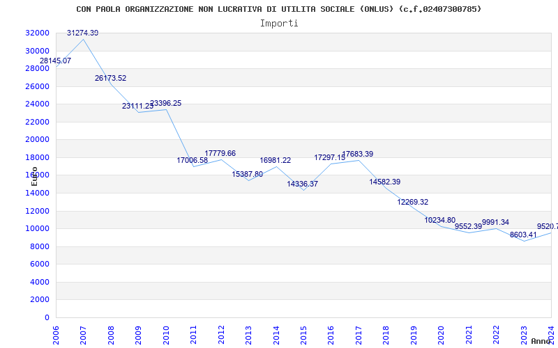
Task: Click y-axis value 30000
Action: click(37, 51)
